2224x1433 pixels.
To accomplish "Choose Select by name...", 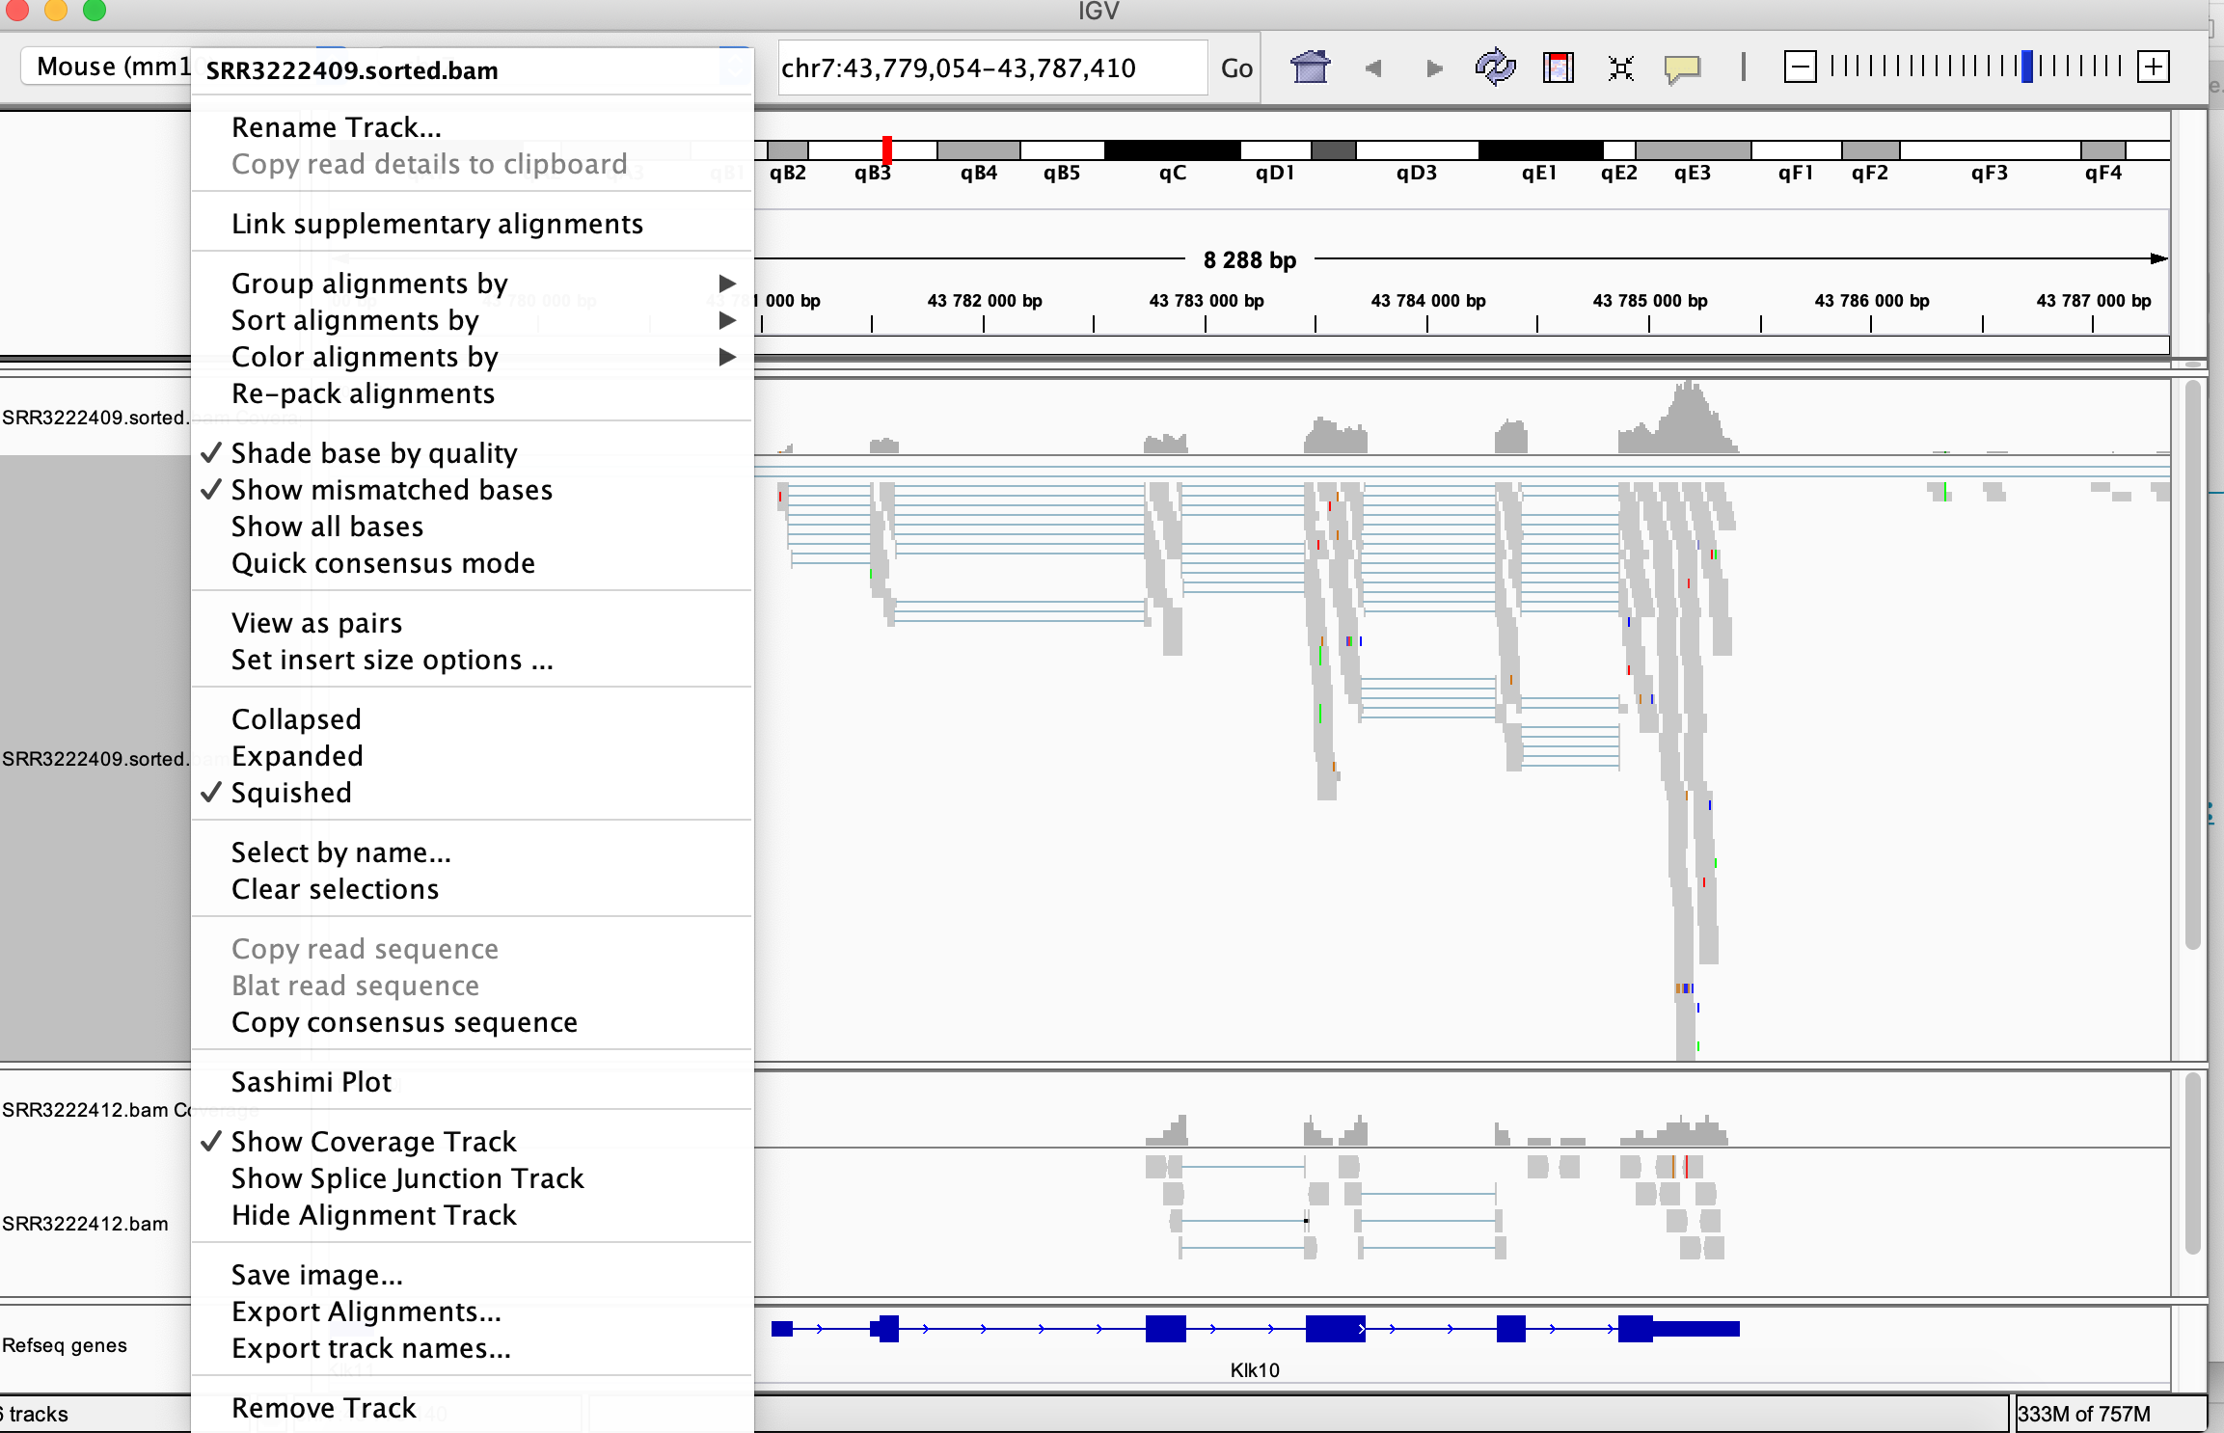I will [341, 852].
